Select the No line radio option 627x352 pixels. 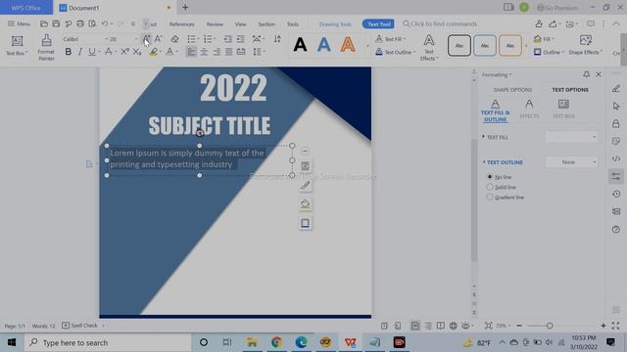(x=490, y=177)
